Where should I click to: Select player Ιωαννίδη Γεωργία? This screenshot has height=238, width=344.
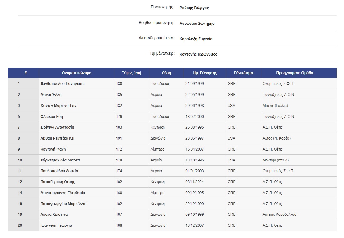pos(56,225)
